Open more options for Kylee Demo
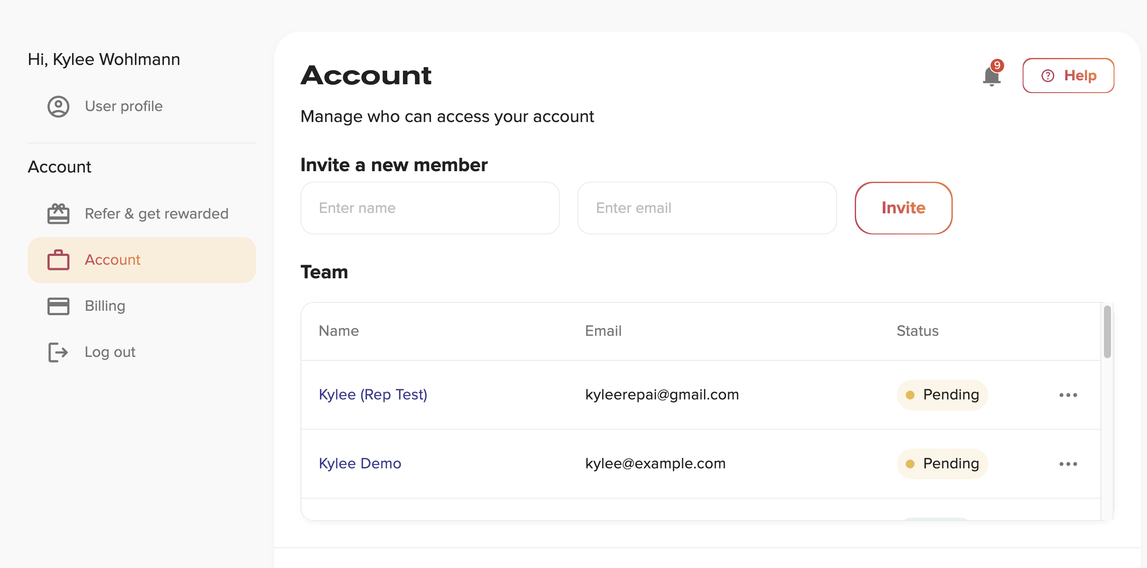 coord(1068,464)
